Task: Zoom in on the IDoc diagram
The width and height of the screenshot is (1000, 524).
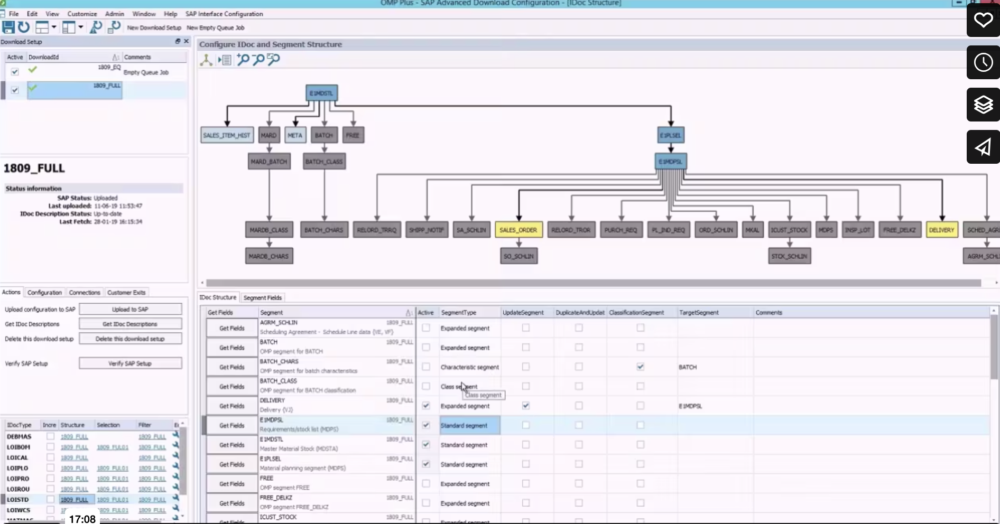Action: coord(243,59)
